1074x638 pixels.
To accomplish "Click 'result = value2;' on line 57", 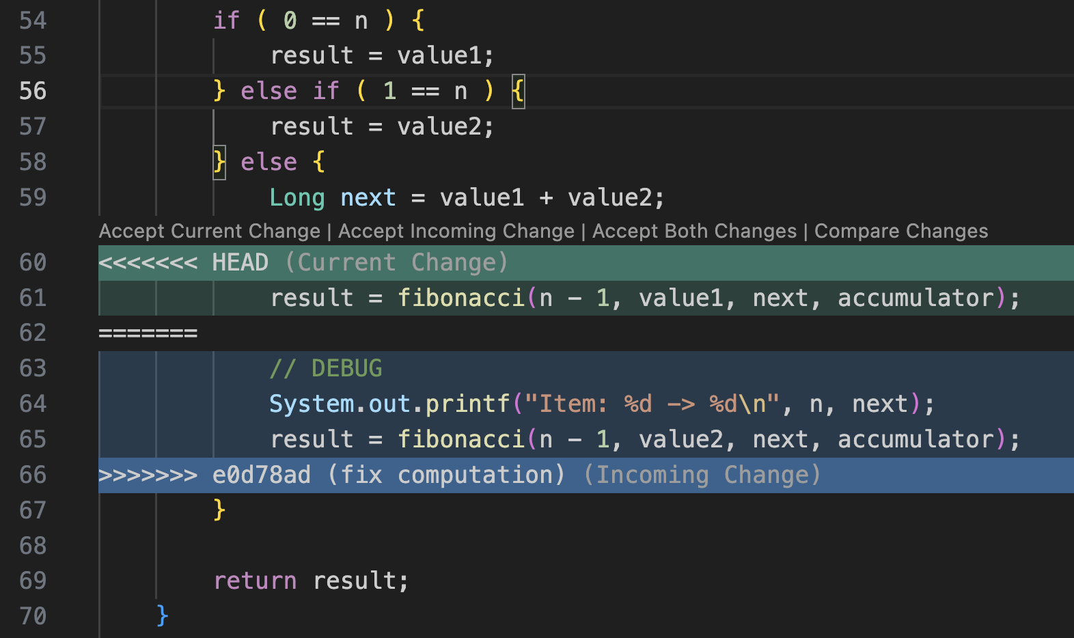I will [382, 126].
